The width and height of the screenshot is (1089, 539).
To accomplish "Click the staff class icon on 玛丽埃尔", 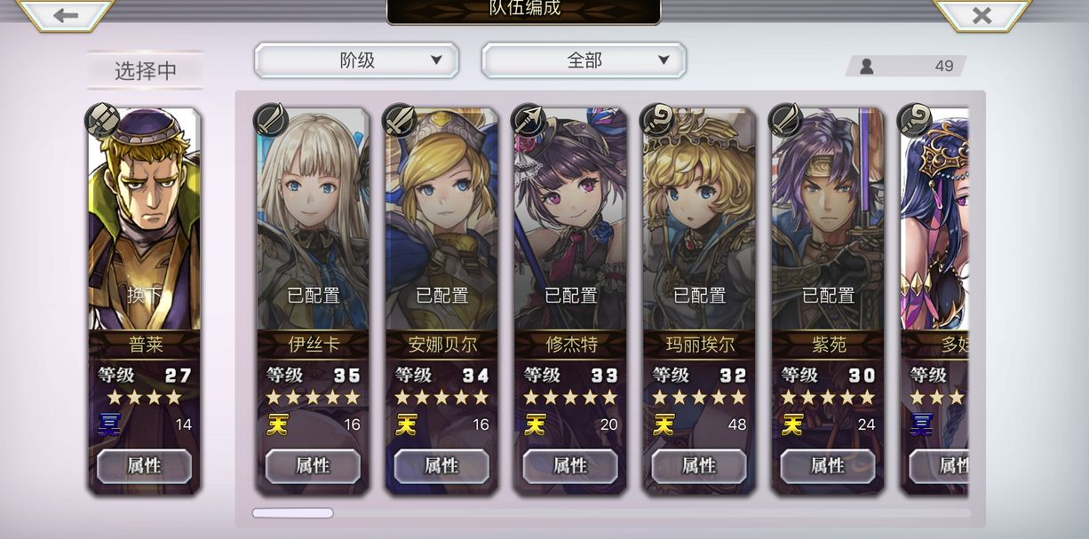I will (x=657, y=119).
